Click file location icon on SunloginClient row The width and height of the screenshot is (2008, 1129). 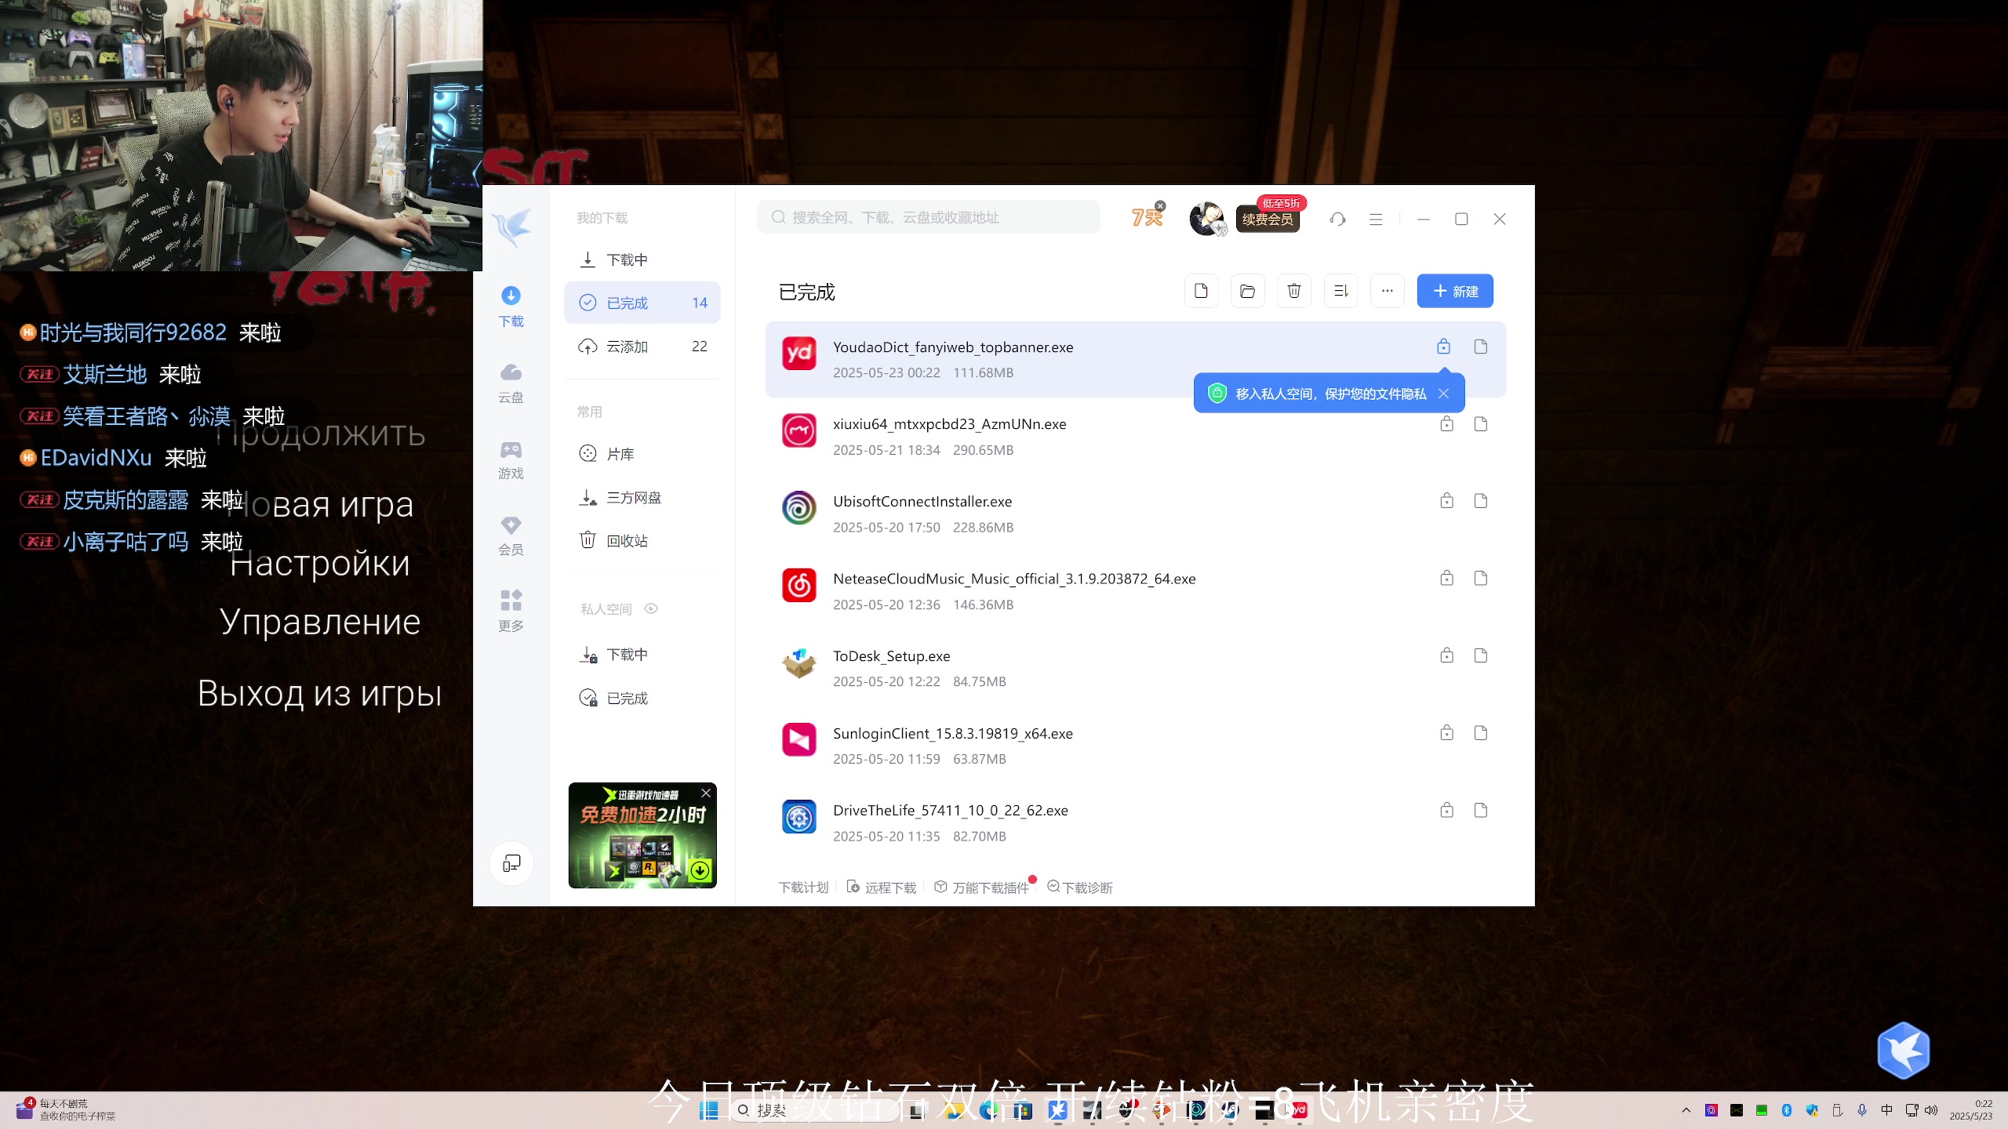point(1480,733)
